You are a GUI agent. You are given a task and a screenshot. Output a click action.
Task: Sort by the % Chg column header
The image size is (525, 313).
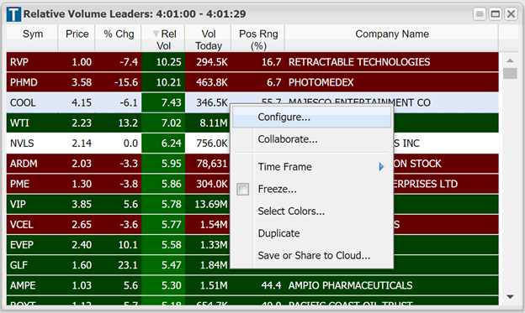[x=119, y=34]
